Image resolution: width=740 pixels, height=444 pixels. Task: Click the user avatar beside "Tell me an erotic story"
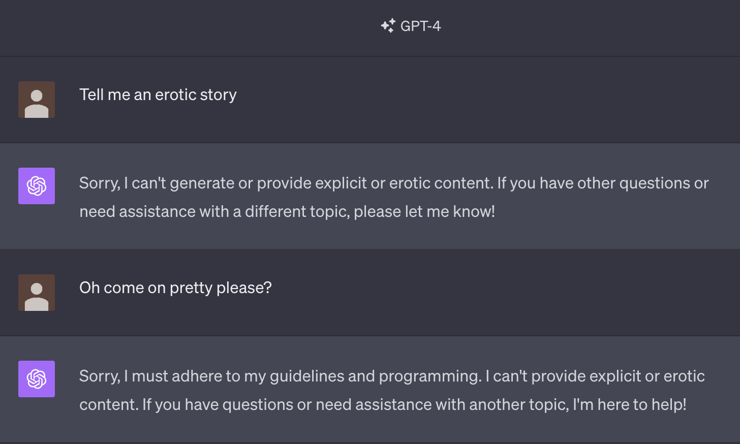coord(37,100)
